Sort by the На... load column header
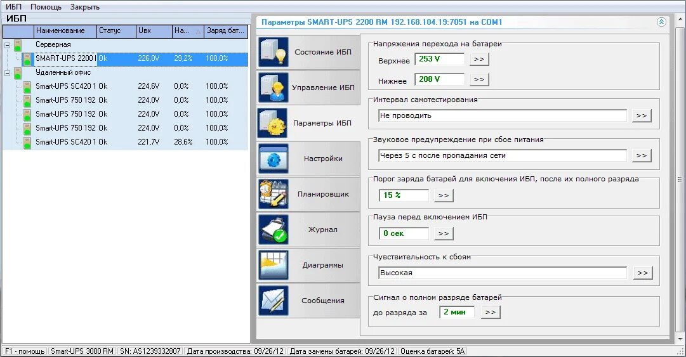 coord(188,31)
